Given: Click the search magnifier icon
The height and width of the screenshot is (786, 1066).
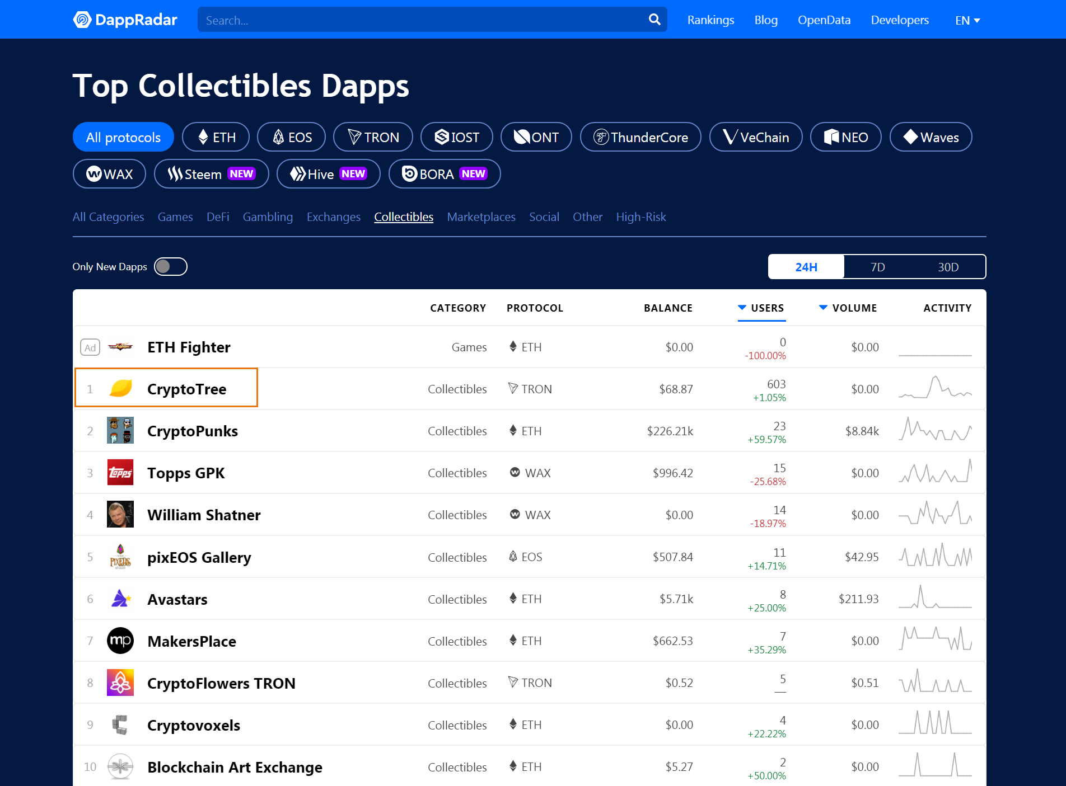Looking at the screenshot, I should click(x=654, y=20).
